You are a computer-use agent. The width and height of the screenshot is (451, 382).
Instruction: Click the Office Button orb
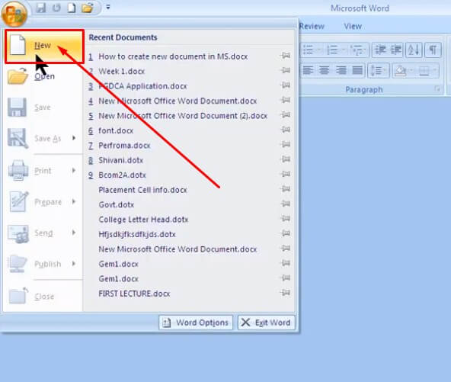coord(14,14)
